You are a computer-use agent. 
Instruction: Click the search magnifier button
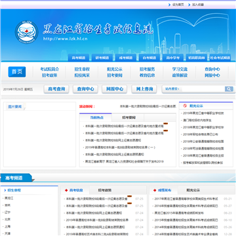pyautogui.click(x=229, y=89)
